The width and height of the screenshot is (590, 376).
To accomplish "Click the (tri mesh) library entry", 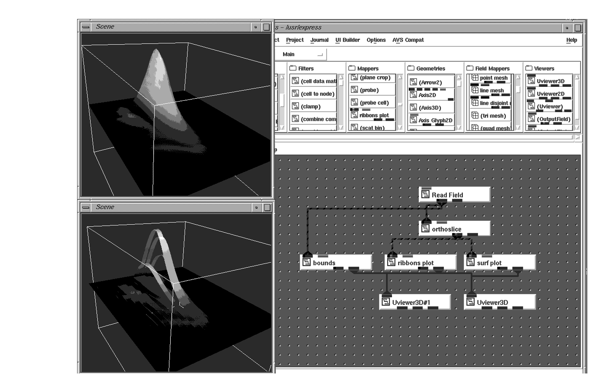I will (x=492, y=116).
